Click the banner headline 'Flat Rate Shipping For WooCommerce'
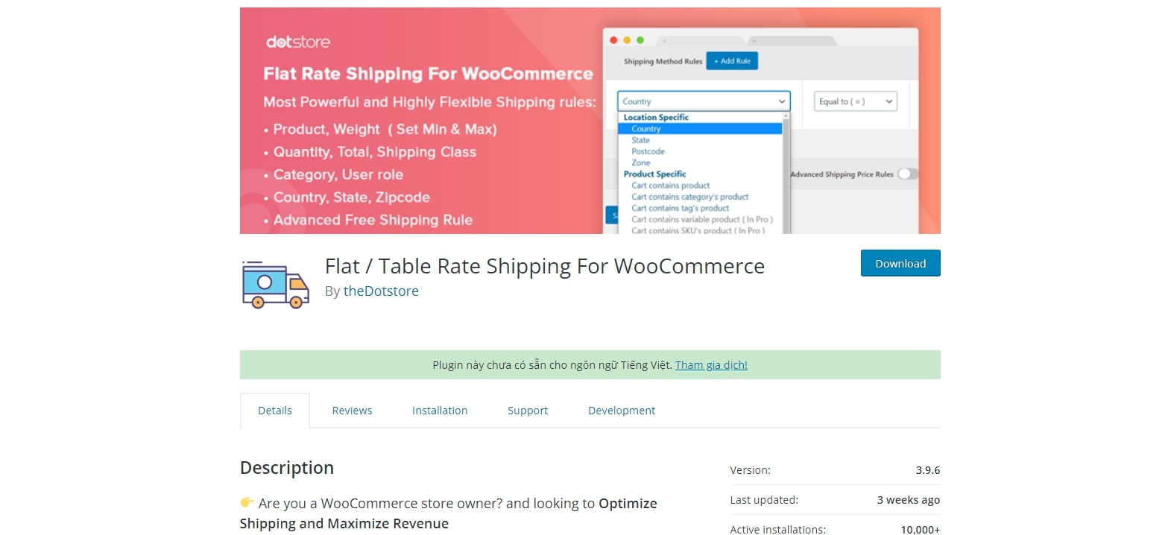 coord(429,74)
